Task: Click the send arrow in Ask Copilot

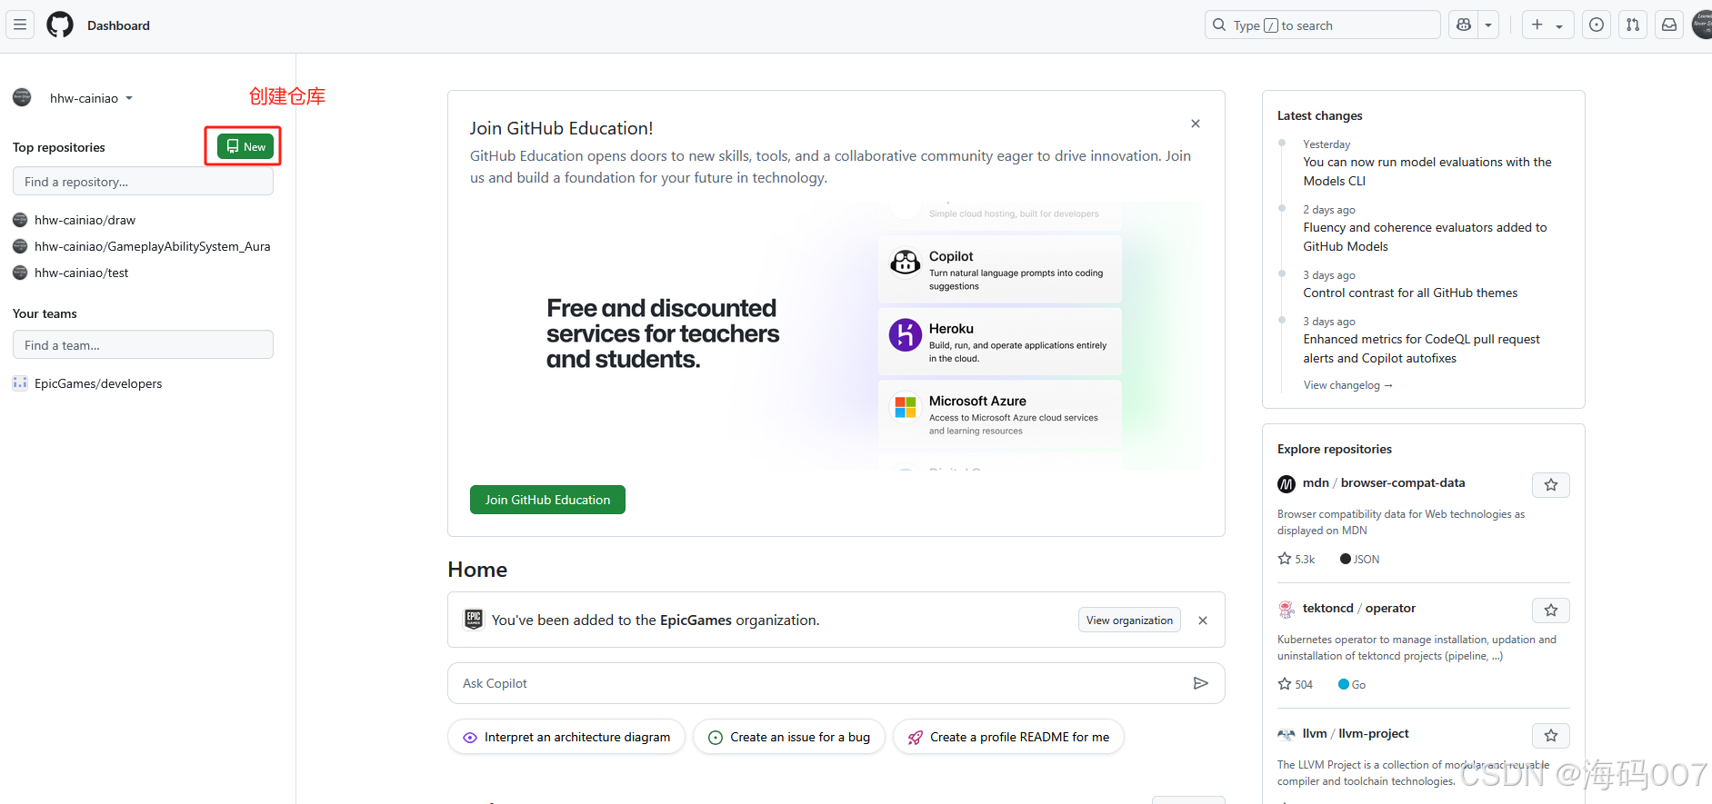Action: pos(1200,683)
